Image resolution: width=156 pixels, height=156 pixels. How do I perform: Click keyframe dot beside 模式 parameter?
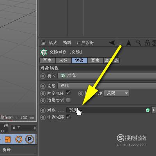point(43,76)
